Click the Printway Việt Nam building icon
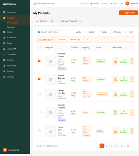The width and height of the screenshot is (139, 156). click(x=35, y=4)
